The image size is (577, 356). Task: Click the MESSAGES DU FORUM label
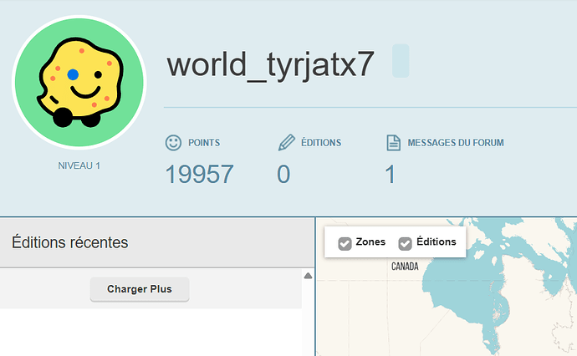(x=456, y=143)
